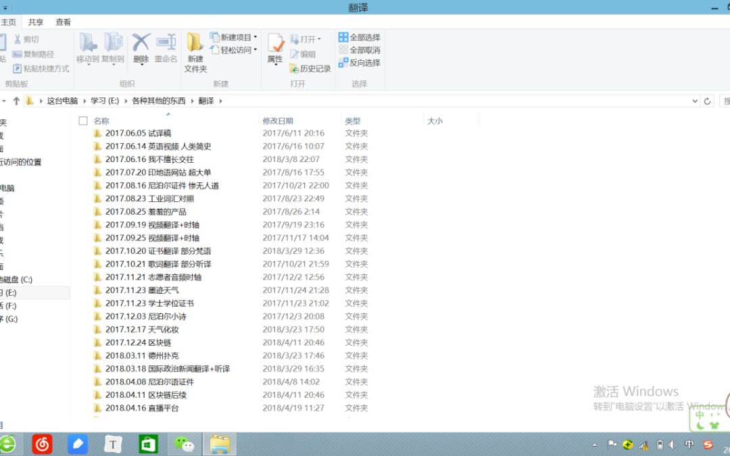
Task: Select the (F:) drive in sidebar
Action: (8, 306)
